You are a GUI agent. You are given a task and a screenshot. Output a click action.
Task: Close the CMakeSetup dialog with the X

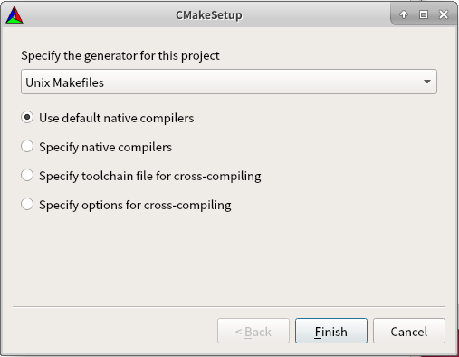coord(444,14)
